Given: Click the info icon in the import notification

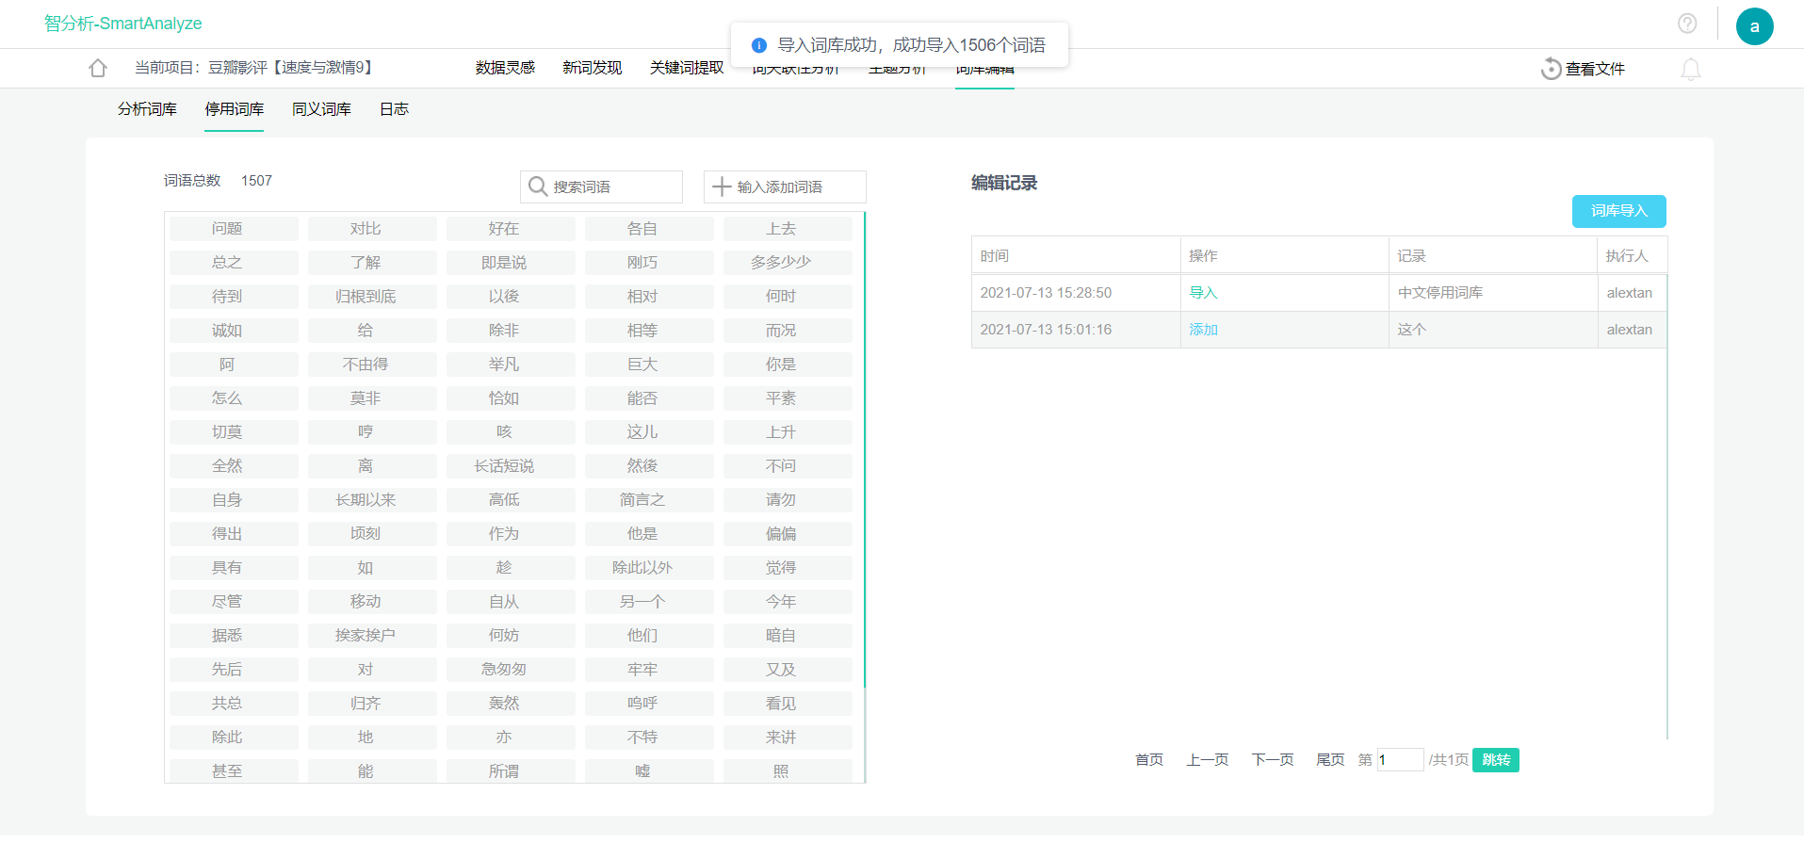Looking at the screenshot, I should [x=759, y=45].
